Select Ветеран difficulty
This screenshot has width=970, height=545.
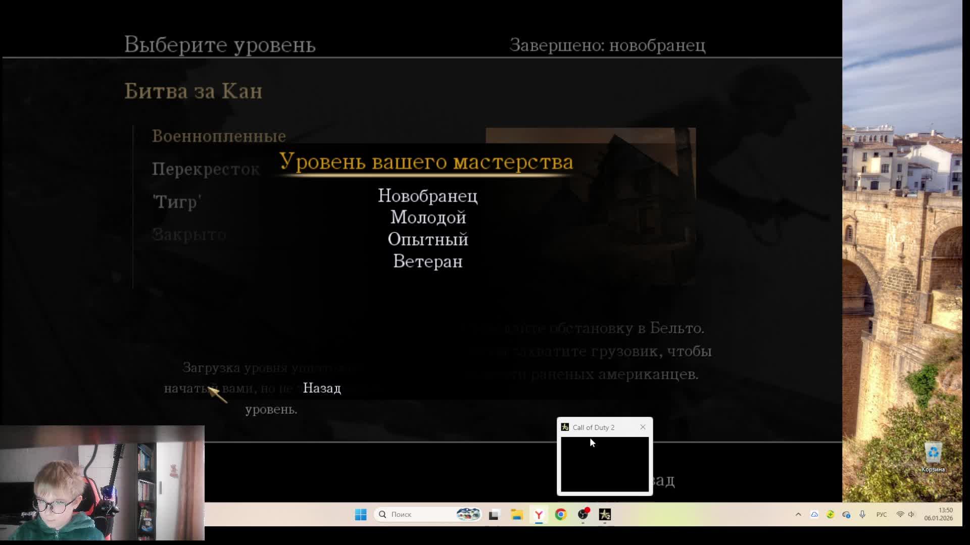pos(427,262)
